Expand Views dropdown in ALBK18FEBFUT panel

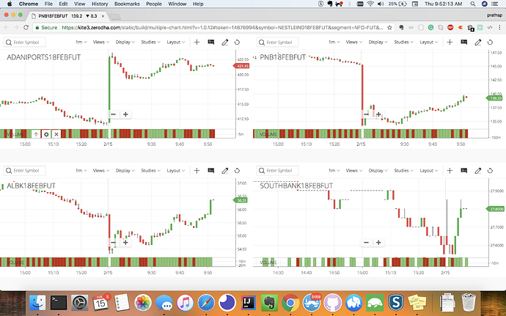(x=101, y=170)
